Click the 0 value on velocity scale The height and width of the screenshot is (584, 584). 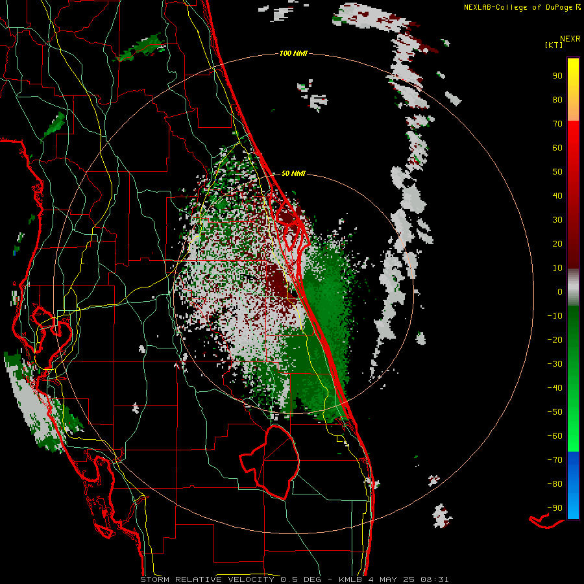coord(560,291)
